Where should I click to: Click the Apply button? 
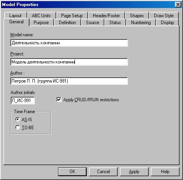pyautogui.click(x=134, y=172)
